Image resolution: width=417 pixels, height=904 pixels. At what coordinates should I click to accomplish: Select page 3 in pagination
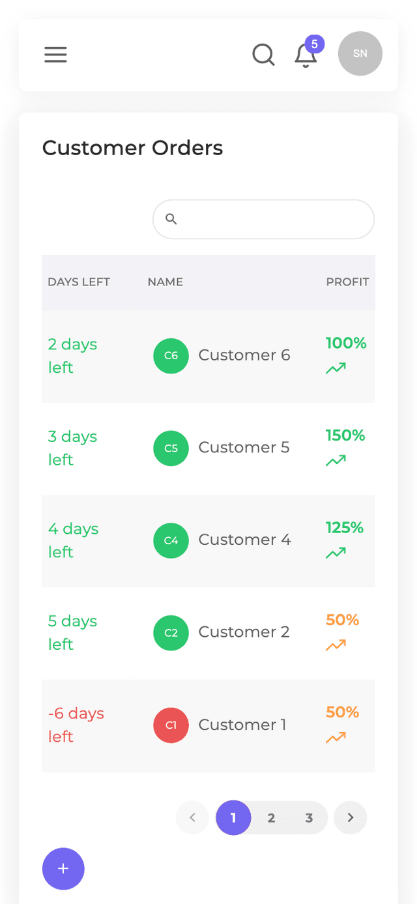point(309,817)
